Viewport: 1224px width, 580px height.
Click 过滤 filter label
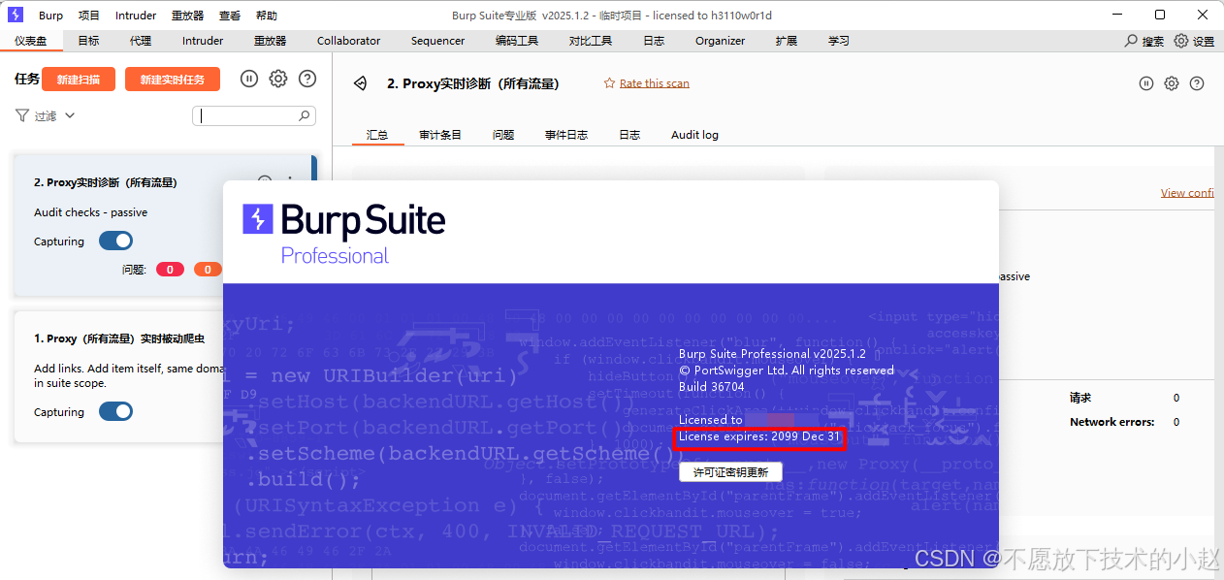pos(46,115)
